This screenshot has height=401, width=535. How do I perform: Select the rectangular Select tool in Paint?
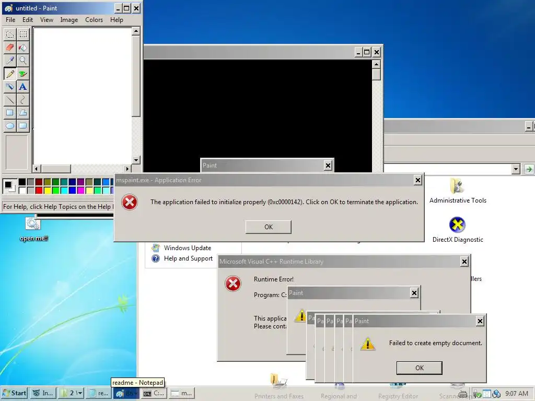coord(23,34)
